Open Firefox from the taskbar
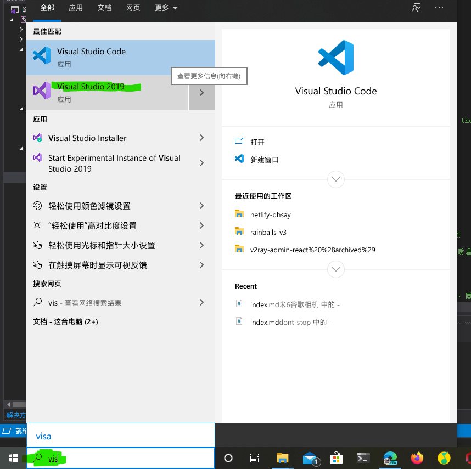The height and width of the screenshot is (469, 471). pyautogui.click(x=417, y=458)
